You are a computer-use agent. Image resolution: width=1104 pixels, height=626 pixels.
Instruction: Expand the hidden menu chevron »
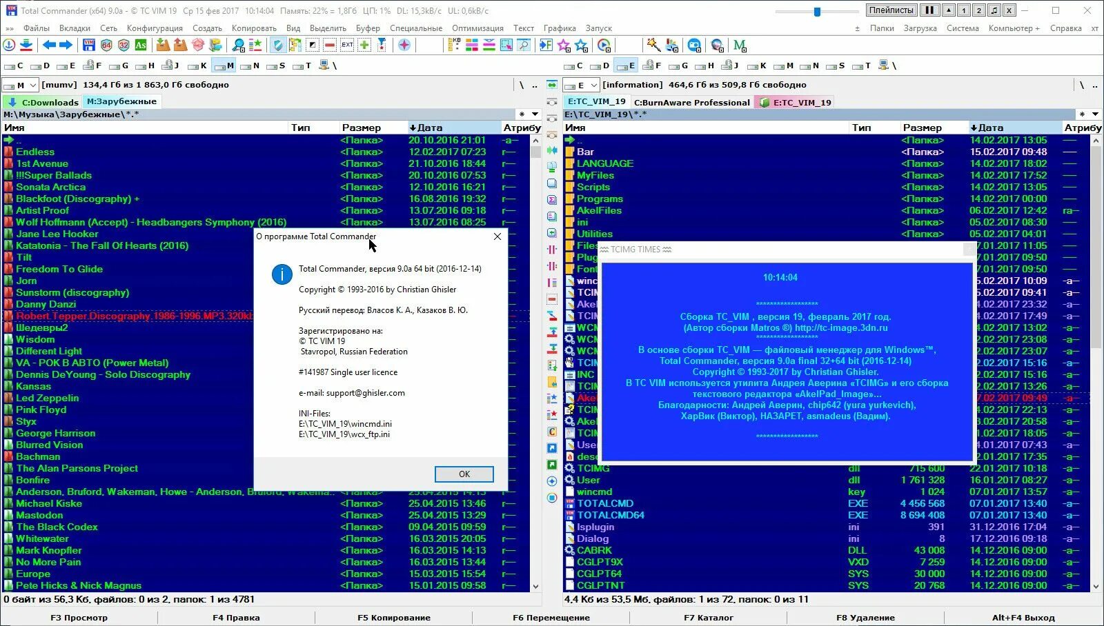click(x=10, y=28)
